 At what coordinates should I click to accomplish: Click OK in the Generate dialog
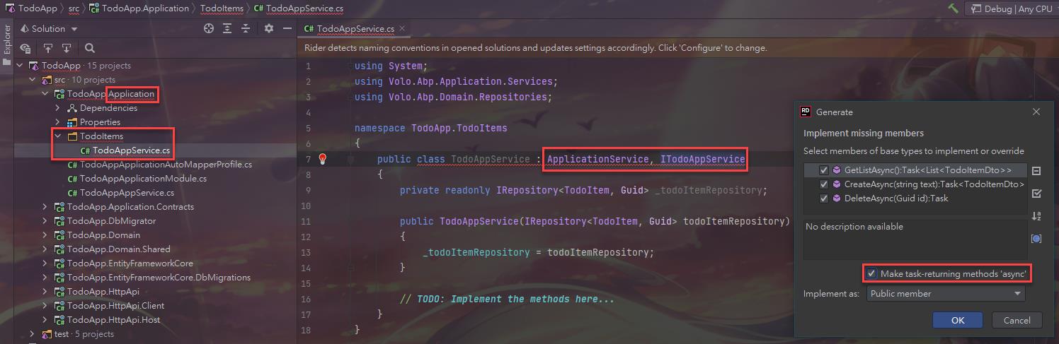tap(957, 320)
